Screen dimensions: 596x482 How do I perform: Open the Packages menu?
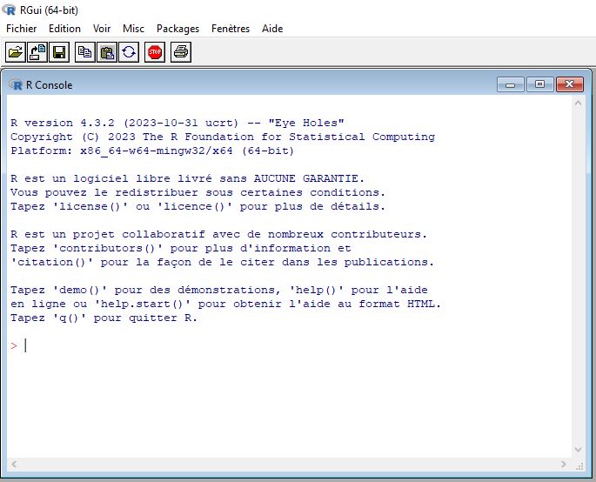[x=177, y=29]
